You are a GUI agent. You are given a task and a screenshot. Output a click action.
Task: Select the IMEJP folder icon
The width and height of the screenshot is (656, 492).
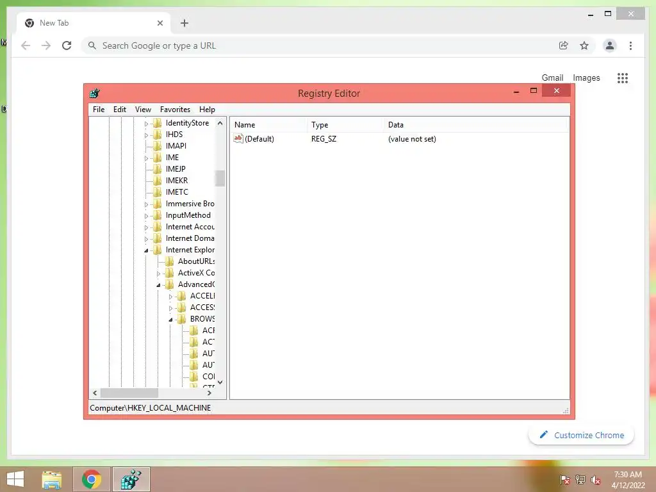(158, 169)
